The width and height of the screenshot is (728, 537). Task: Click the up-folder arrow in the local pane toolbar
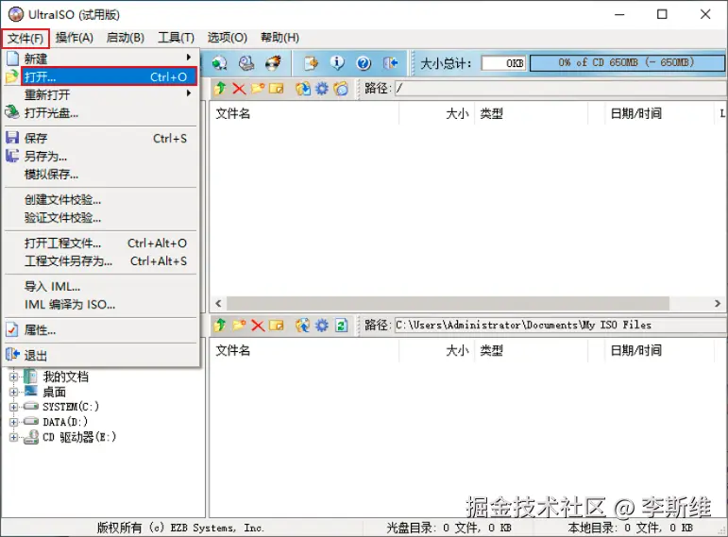click(220, 326)
